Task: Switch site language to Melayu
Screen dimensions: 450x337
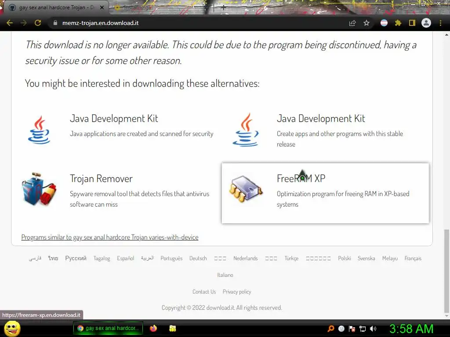Action: pos(390,258)
